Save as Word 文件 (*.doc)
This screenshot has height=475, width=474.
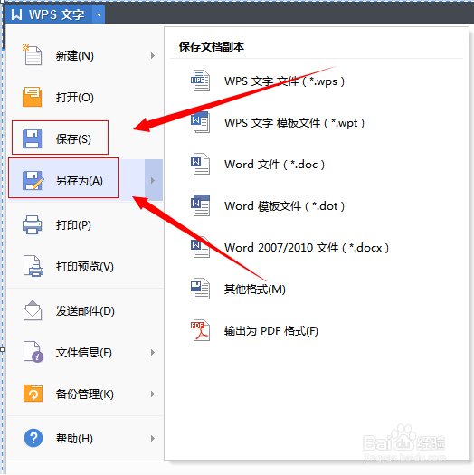tap(274, 164)
